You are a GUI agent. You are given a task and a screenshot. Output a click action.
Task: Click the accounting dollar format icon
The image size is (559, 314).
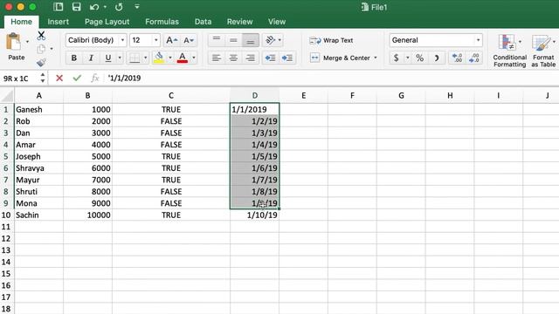click(396, 58)
